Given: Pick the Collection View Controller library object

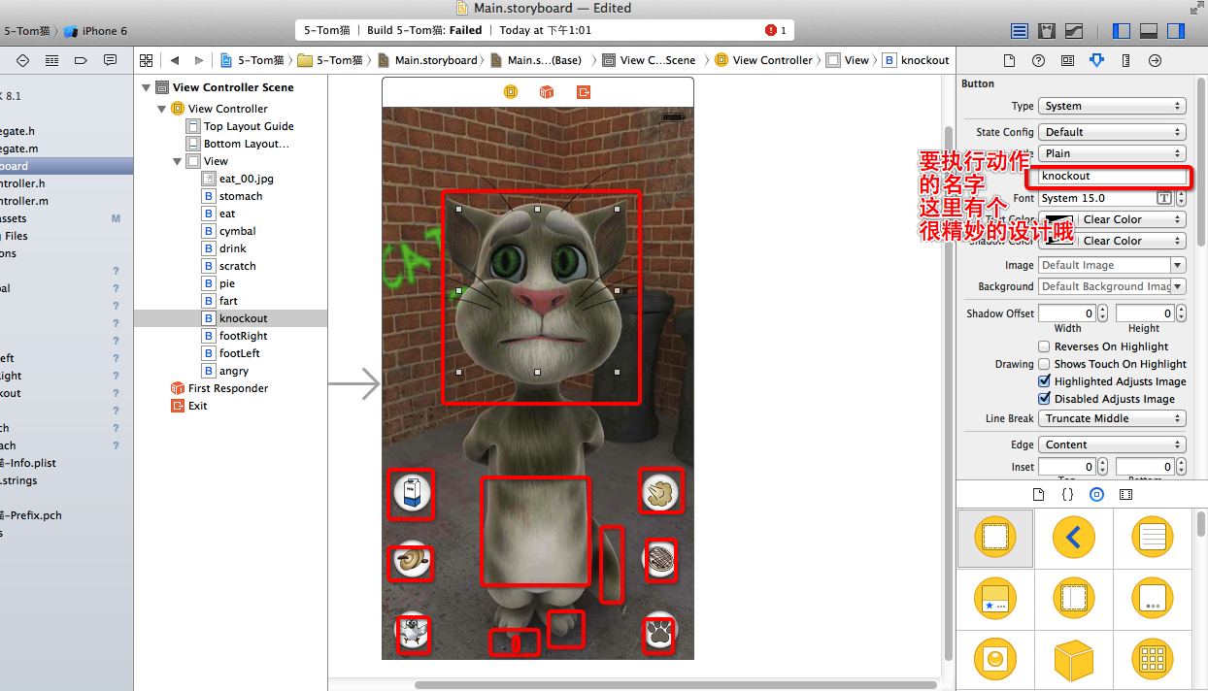Looking at the screenshot, I should (1153, 660).
